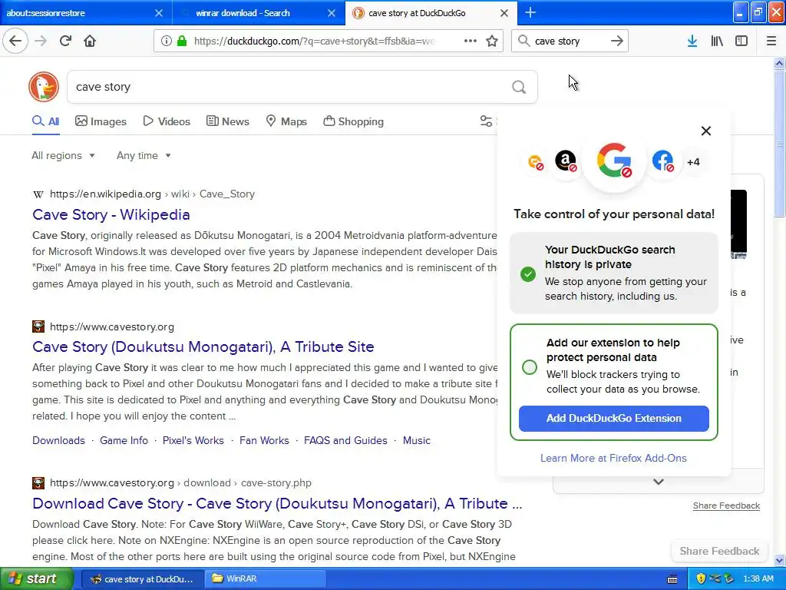Expand the All regions dropdown
This screenshot has width=786, height=590.
(x=63, y=155)
